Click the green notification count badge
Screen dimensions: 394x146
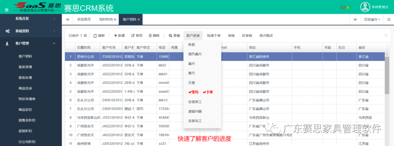point(348,8)
